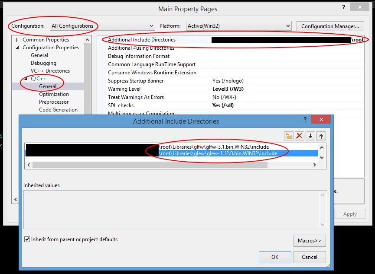This screenshot has height=274, width=375.
Task: Click the Yes (/nologo) value
Action: click(228, 81)
